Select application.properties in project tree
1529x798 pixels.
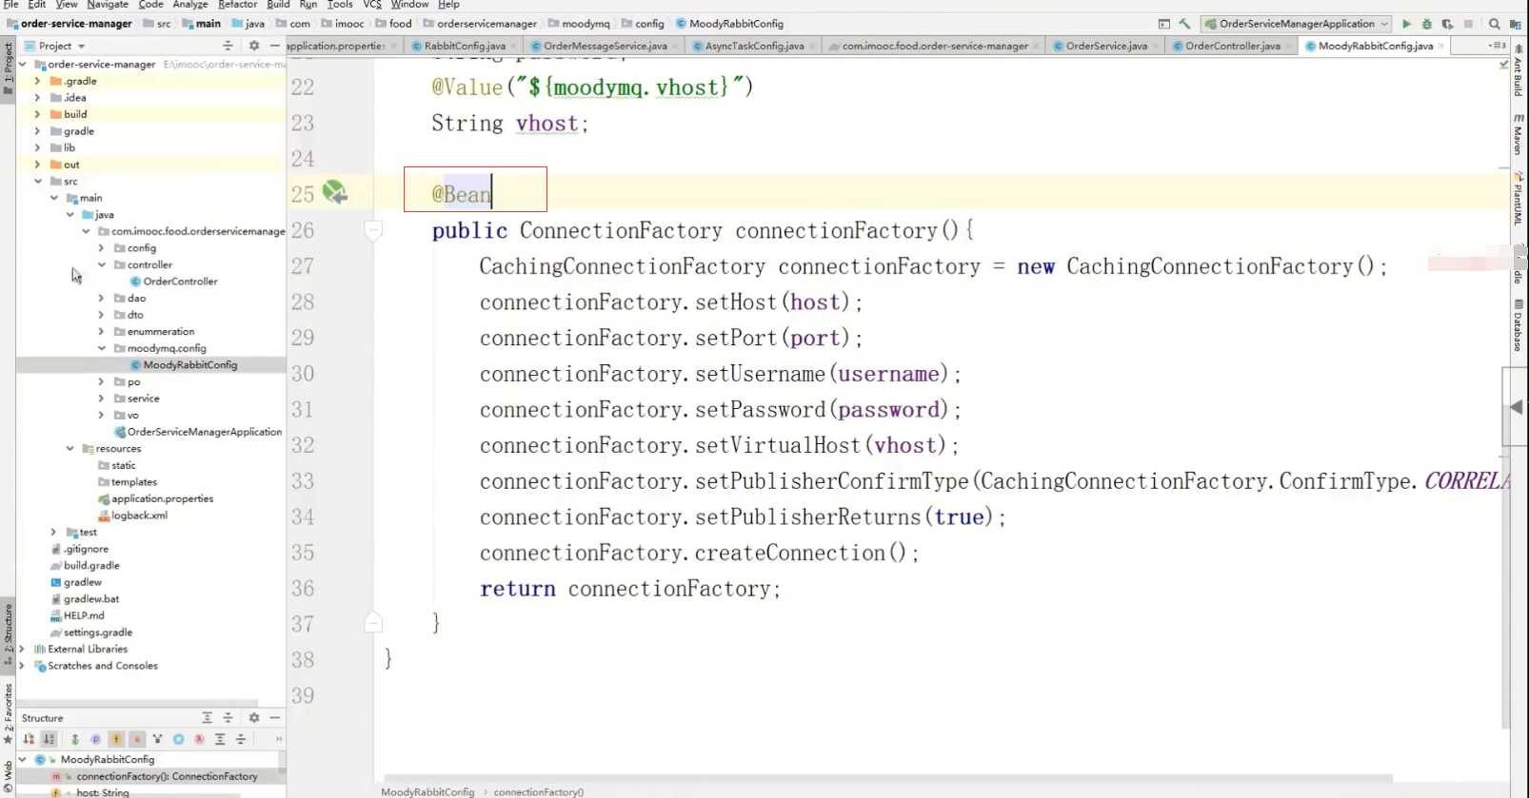pos(162,498)
